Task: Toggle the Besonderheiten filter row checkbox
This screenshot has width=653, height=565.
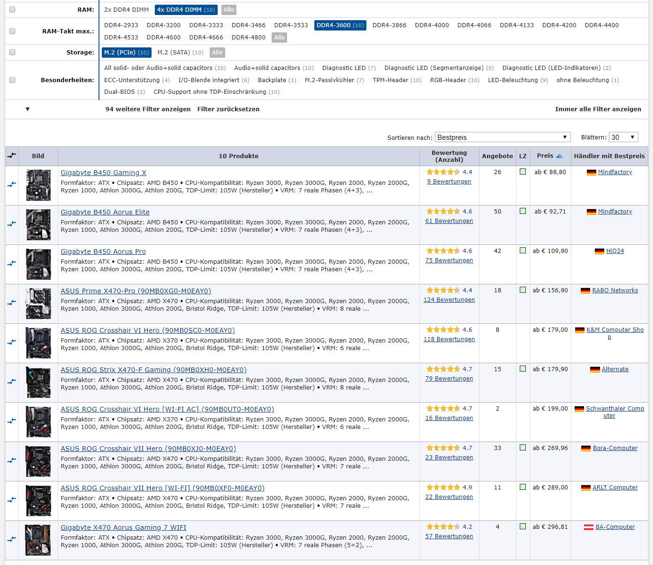Action: click(x=12, y=80)
